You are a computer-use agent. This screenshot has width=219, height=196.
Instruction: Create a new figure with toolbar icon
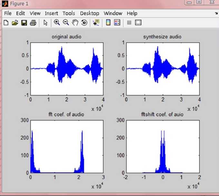click(6, 23)
